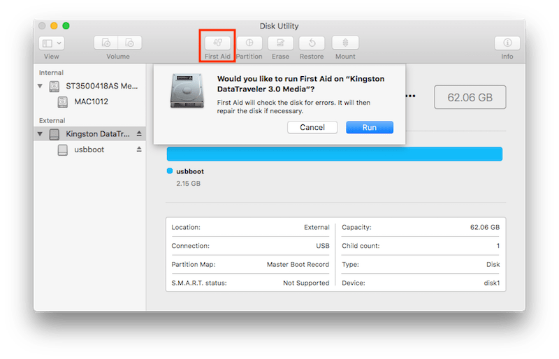Click the Type Disk value

coord(493,265)
